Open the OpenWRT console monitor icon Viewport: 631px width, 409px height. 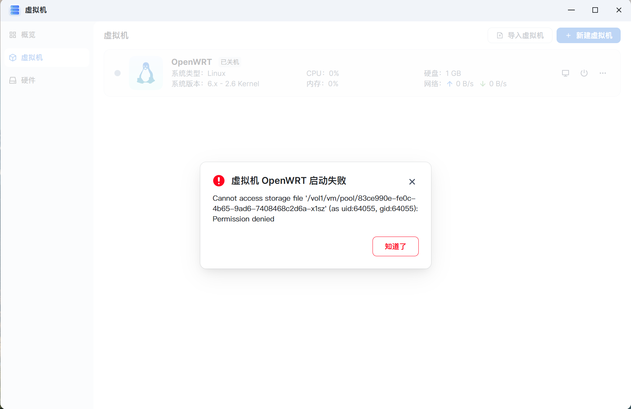click(566, 73)
